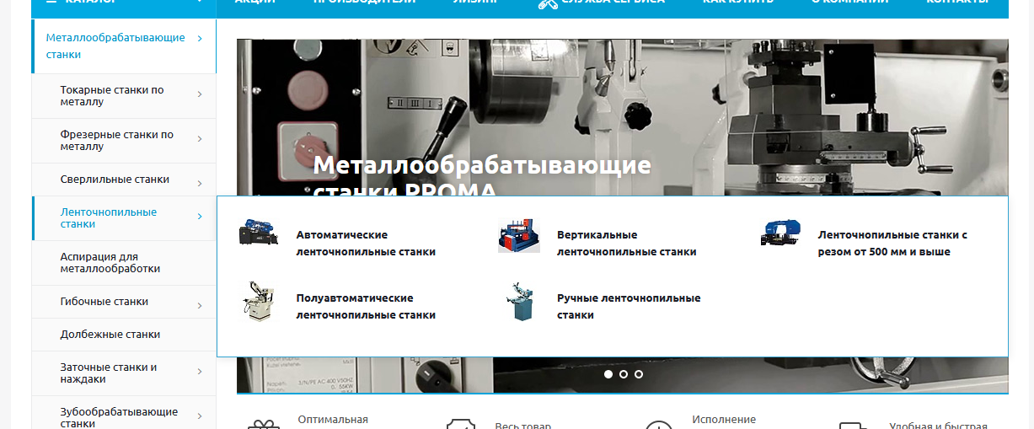Open Автоматические ленточнопильные станки link

click(x=366, y=243)
